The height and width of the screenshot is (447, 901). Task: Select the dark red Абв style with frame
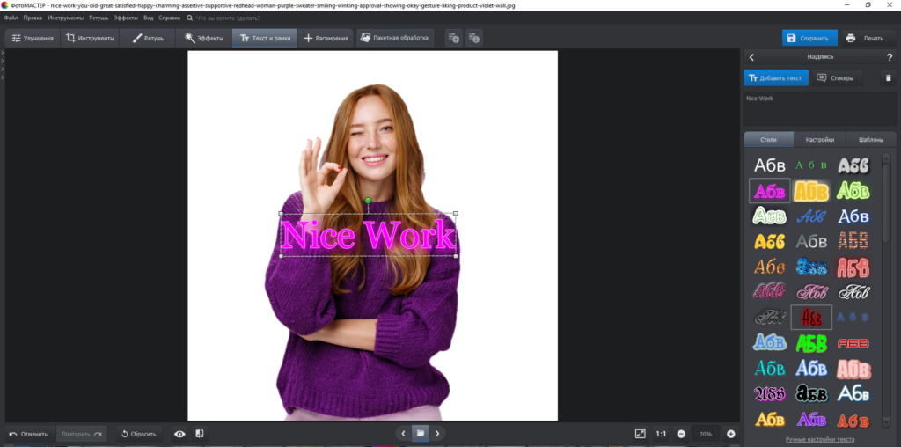tap(811, 317)
